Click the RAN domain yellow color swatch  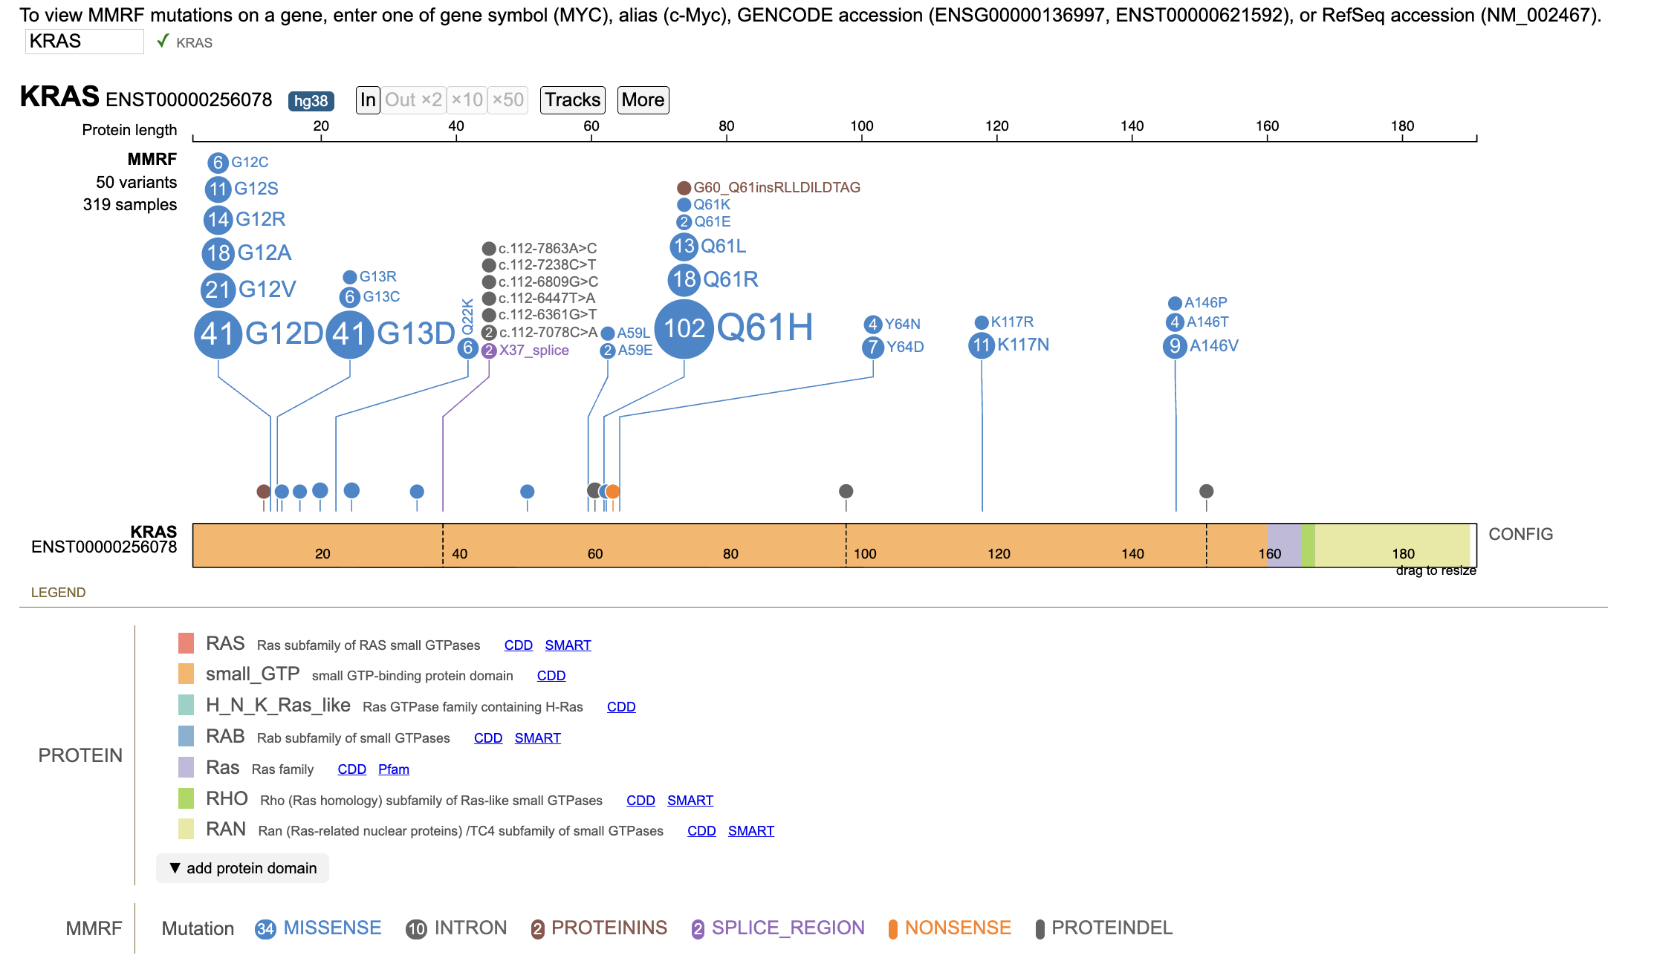pyautogui.click(x=186, y=829)
